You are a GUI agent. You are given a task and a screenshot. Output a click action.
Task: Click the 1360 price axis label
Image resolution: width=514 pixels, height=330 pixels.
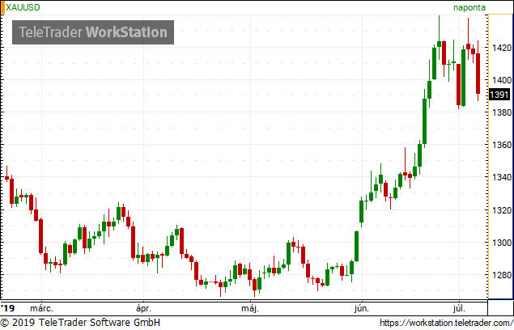point(502,145)
